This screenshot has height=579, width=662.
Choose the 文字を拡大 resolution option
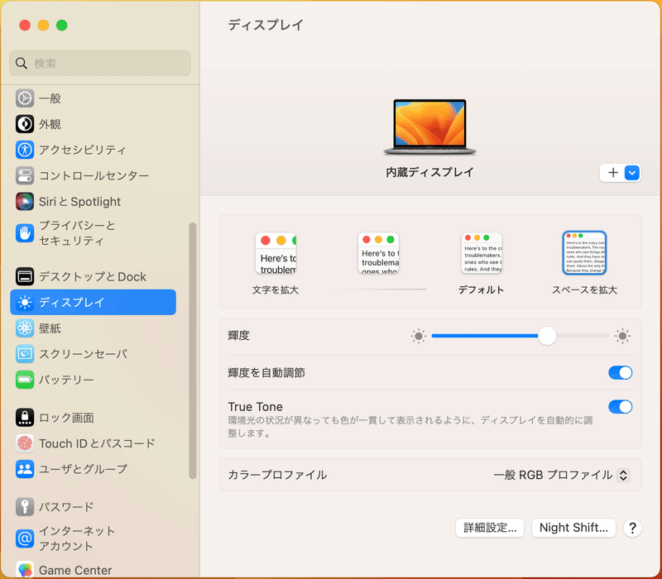(276, 263)
